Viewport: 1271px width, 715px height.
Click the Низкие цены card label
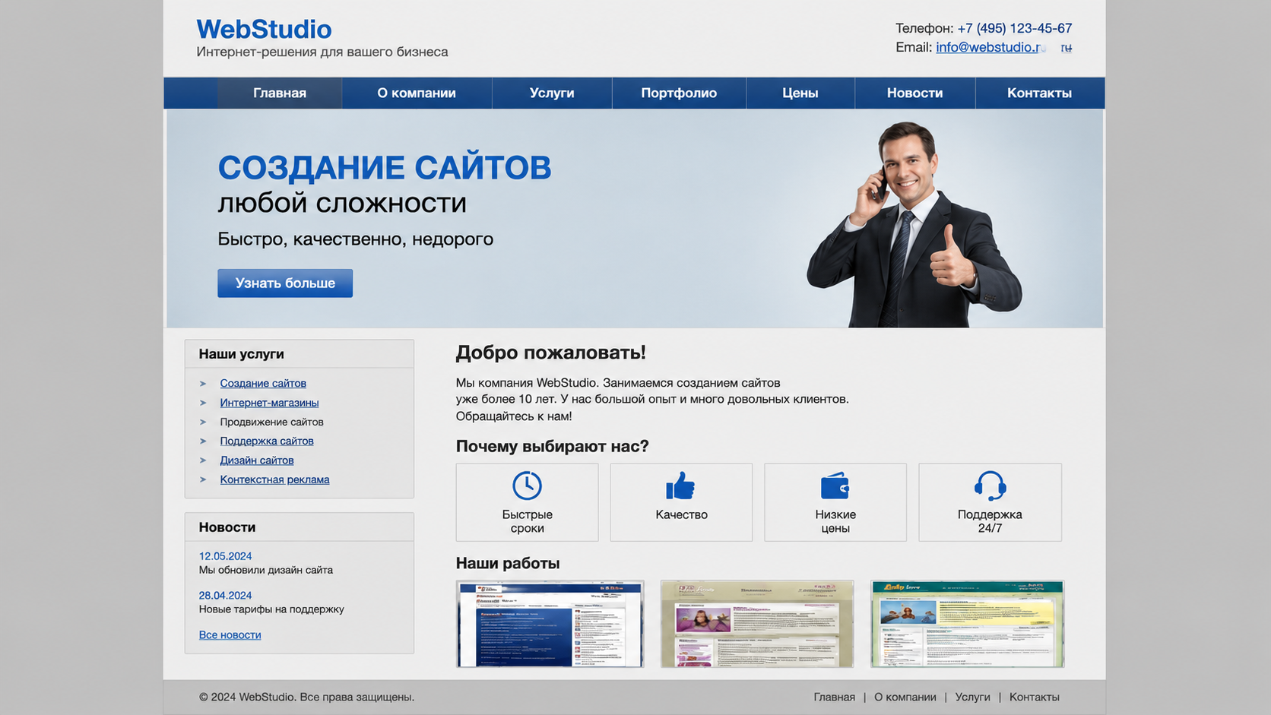tap(835, 521)
